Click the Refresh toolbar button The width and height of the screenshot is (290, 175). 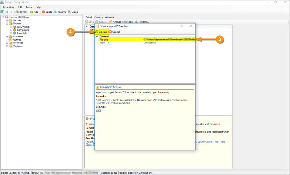tap(21, 12)
